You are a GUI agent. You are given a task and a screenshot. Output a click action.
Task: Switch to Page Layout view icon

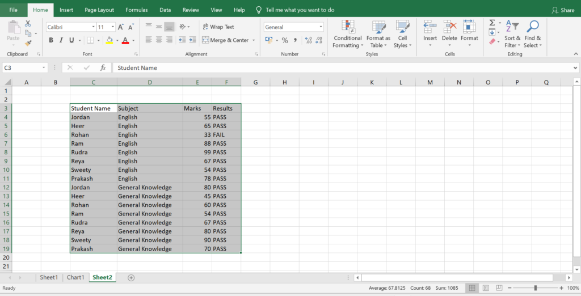(x=486, y=288)
